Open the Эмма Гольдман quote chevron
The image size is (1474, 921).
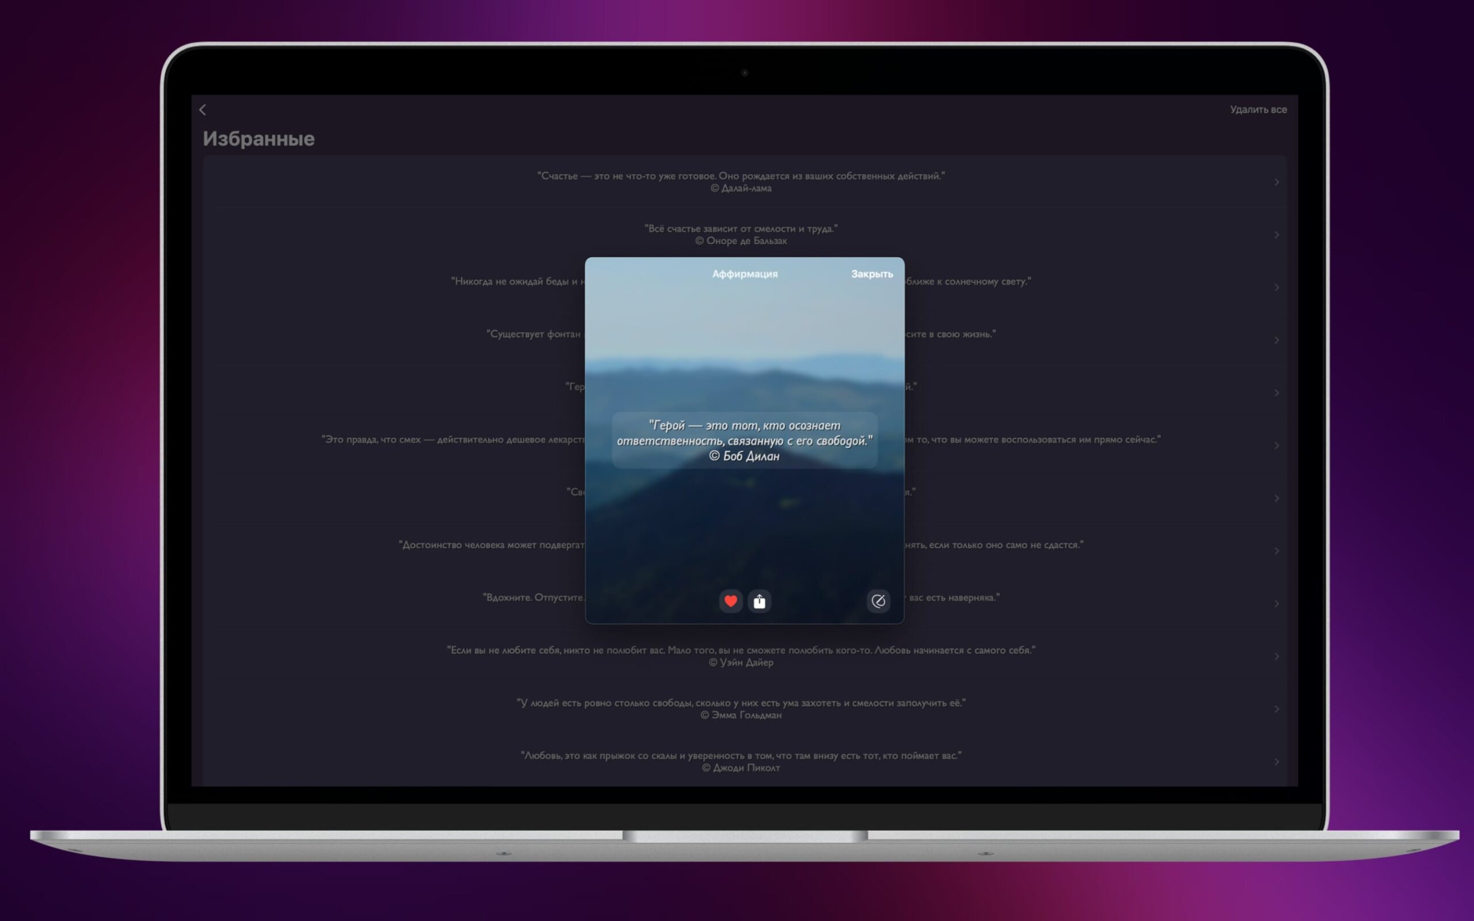(x=1276, y=709)
